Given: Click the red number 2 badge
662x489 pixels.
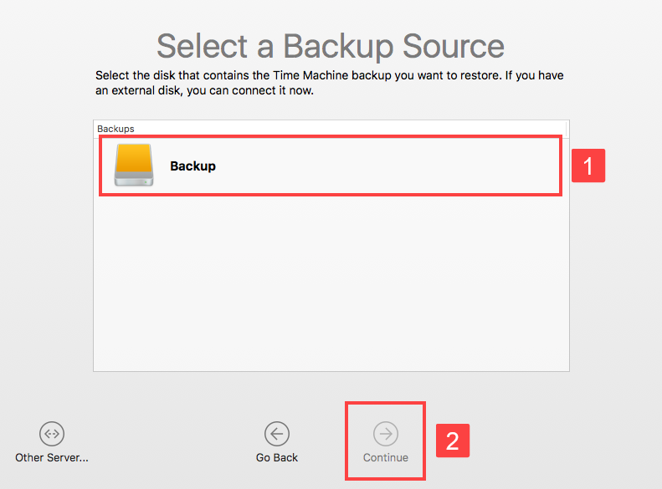Looking at the screenshot, I should tap(452, 441).
